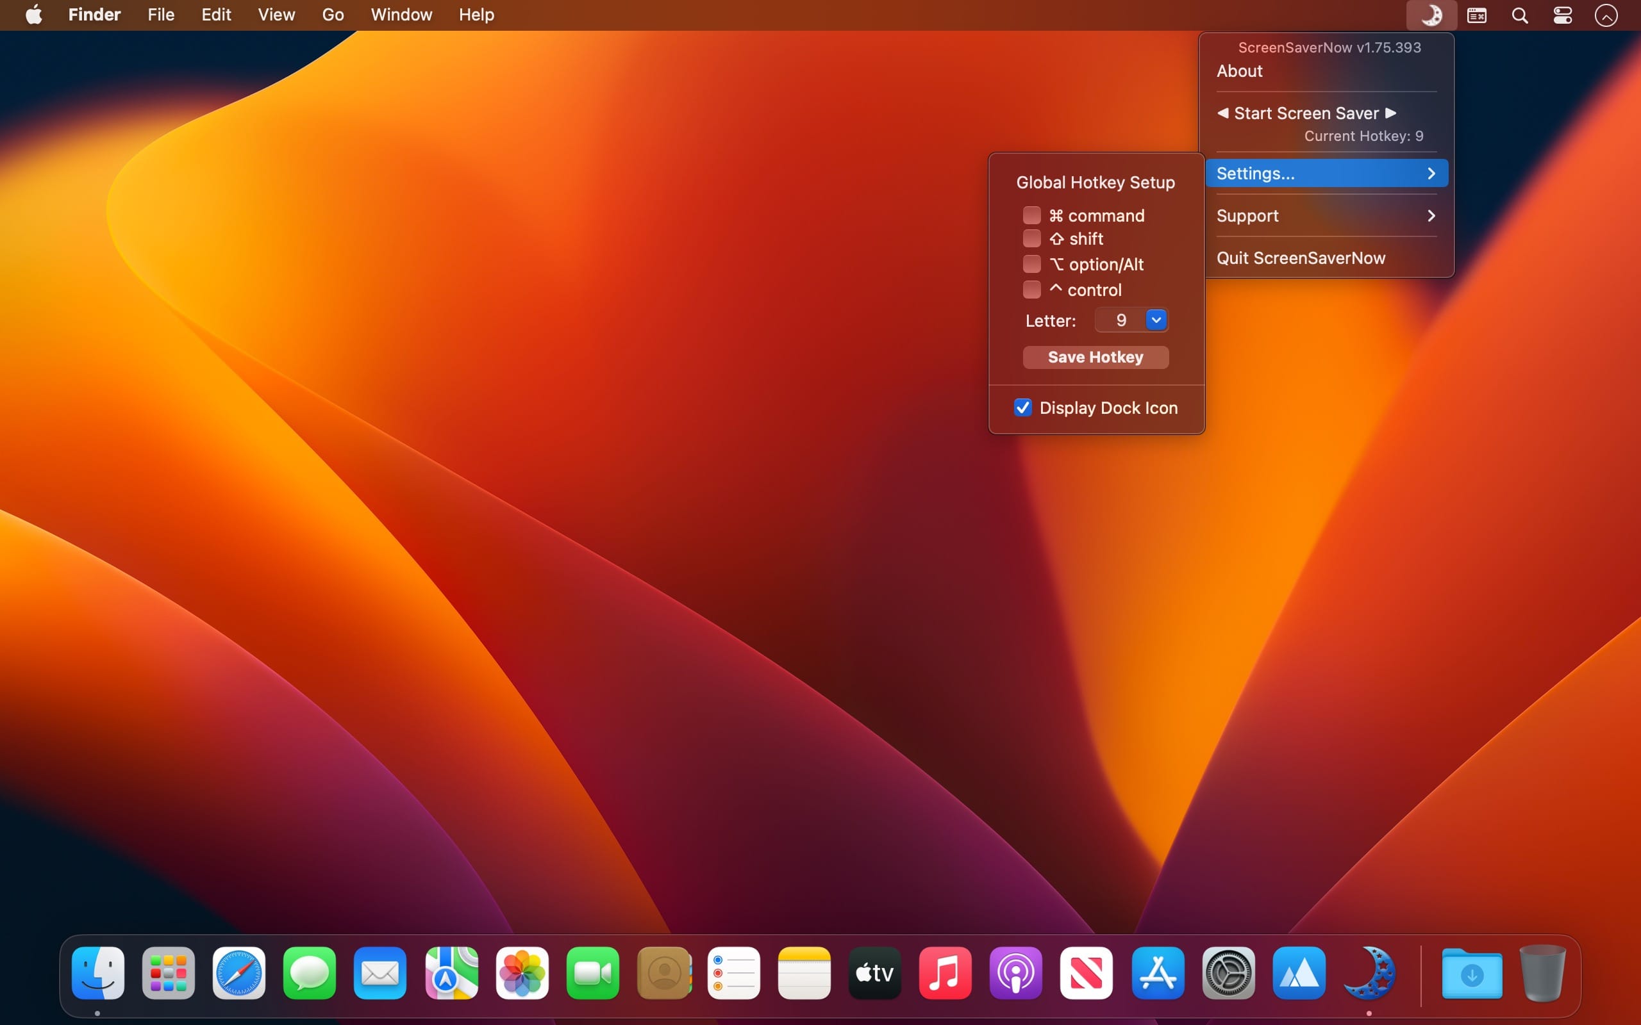Image resolution: width=1641 pixels, height=1025 pixels.
Task: Enable the command modifier checkbox
Action: pyautogui.click(x=1031, y=216)
